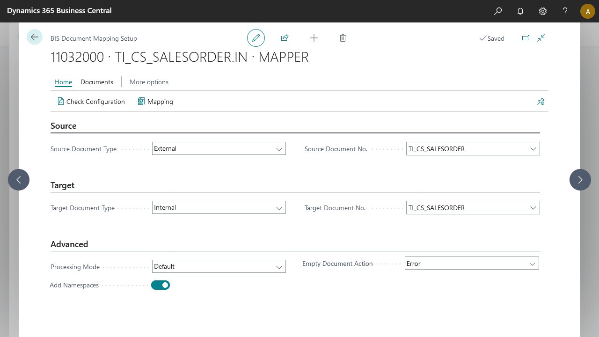Screen dimensions: 599x337
Task: Open More options menu
Action: coord(149,82)
